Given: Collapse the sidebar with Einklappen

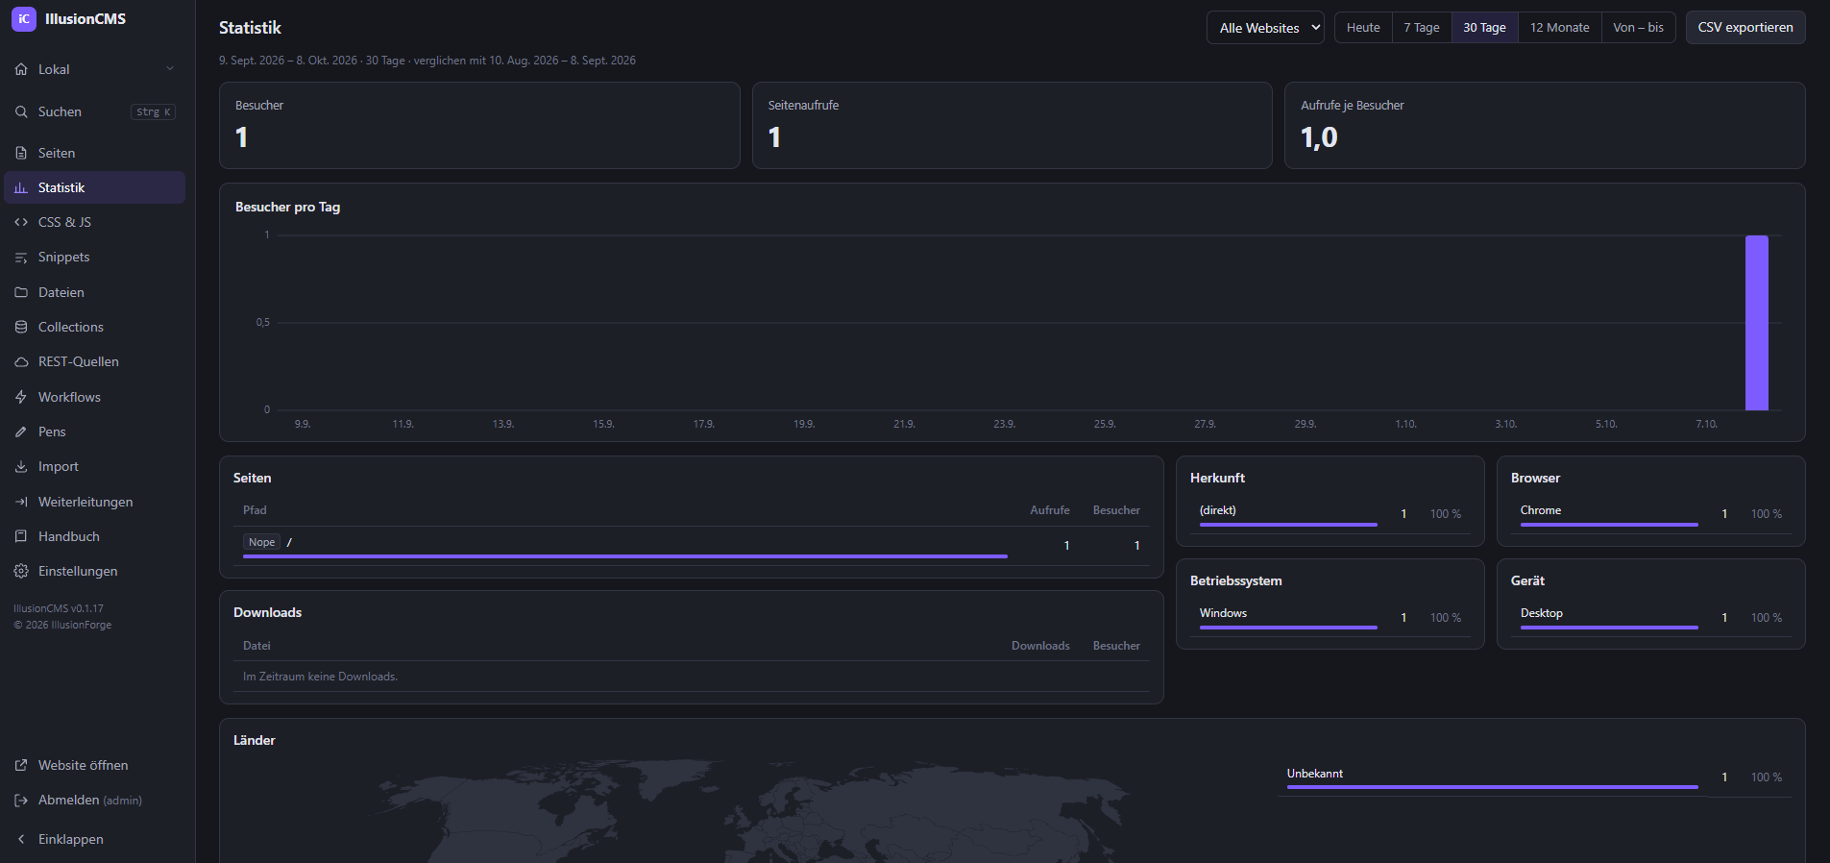Looking at the screenshot, I should (x=94, y=839).
